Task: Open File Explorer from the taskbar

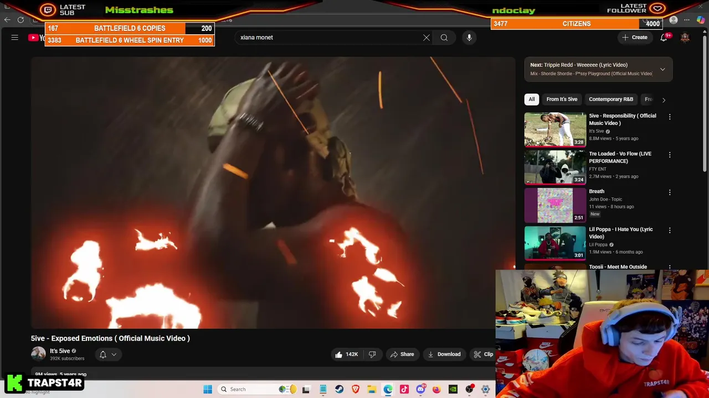Action: pos(372,389)
